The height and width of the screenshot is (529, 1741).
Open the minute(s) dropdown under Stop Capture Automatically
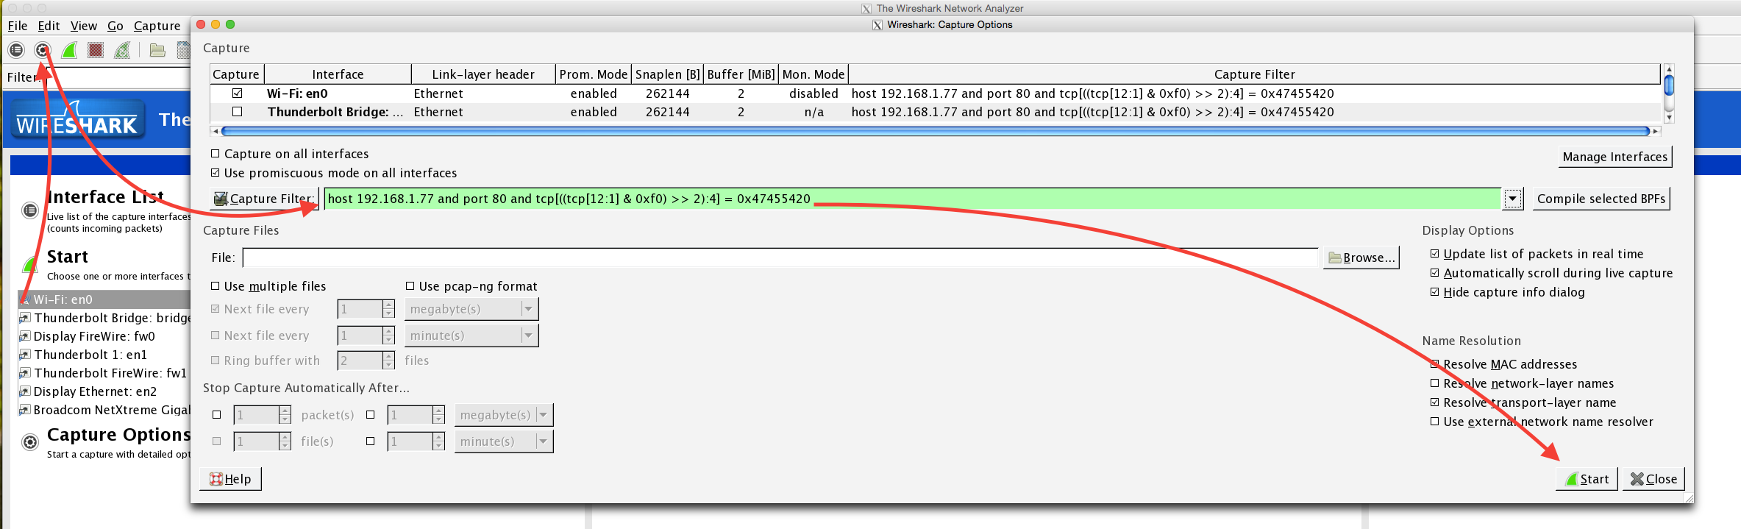point(504,441)
